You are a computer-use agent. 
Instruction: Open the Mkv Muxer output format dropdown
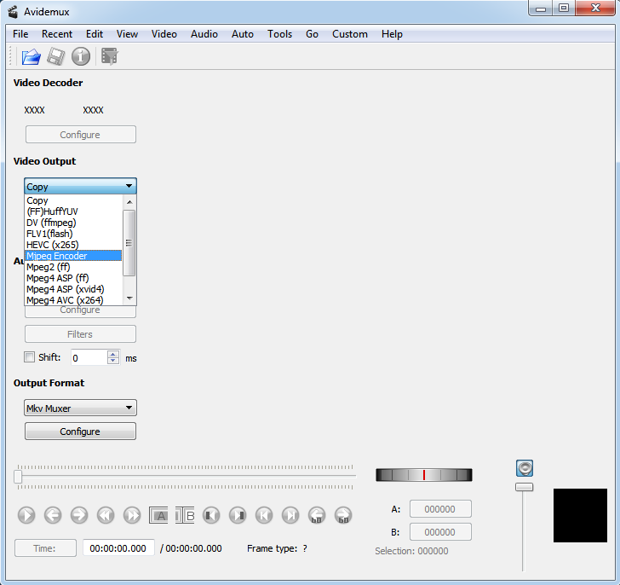(x=80, y=408)
